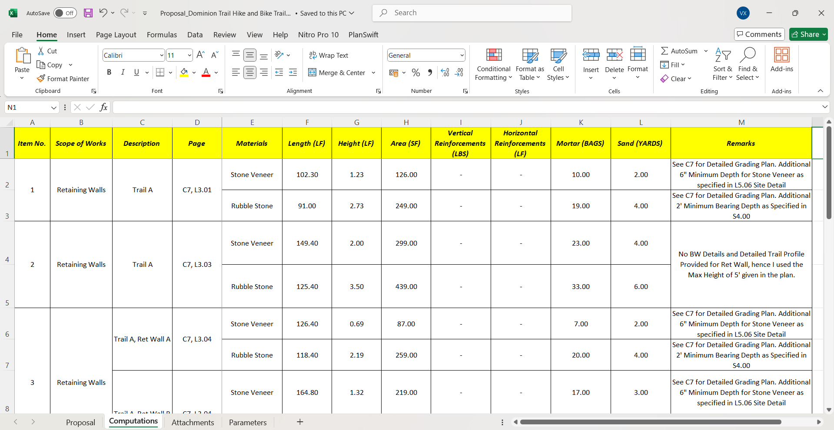This screenshot has width=834, height=430.
Task: Click in the Search box
Action: point(472,13)
